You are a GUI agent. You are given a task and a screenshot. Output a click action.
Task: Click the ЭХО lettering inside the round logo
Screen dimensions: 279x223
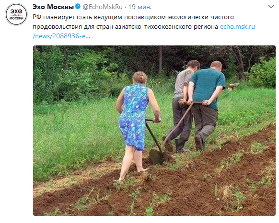(x=16, y=11)
